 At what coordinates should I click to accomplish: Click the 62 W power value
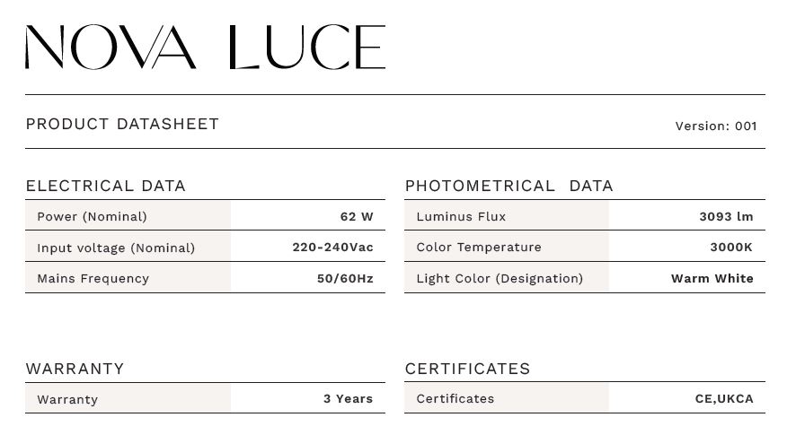357,216
